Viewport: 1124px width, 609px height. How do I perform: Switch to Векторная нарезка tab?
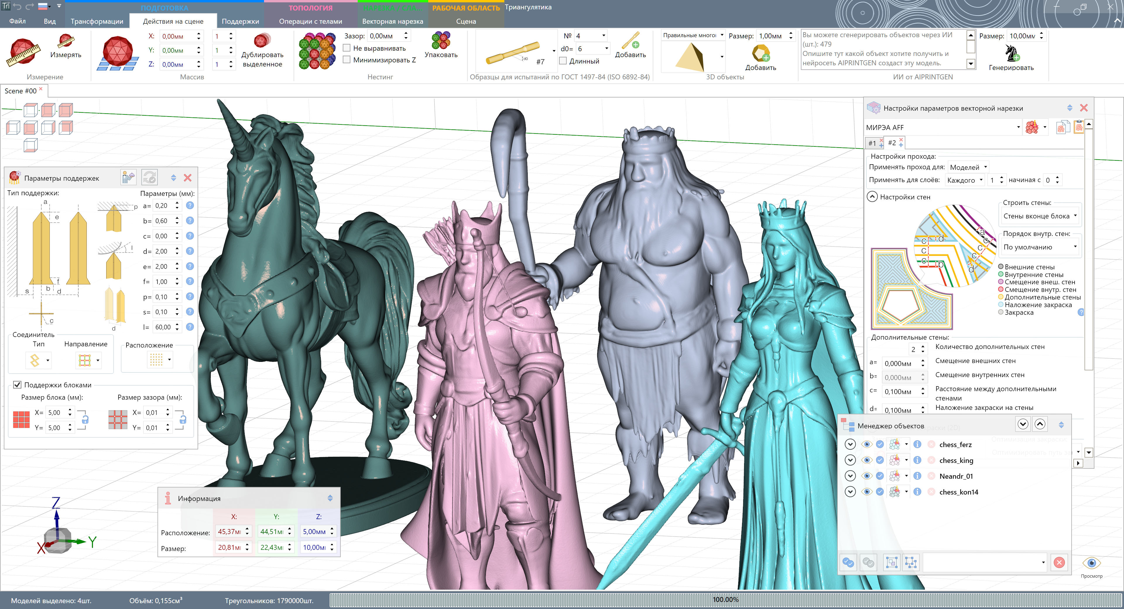[x=392, y=21]
